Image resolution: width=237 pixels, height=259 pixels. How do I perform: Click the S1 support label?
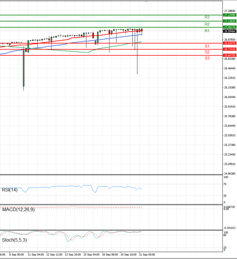pyautogui.click(x=207, y=46)
